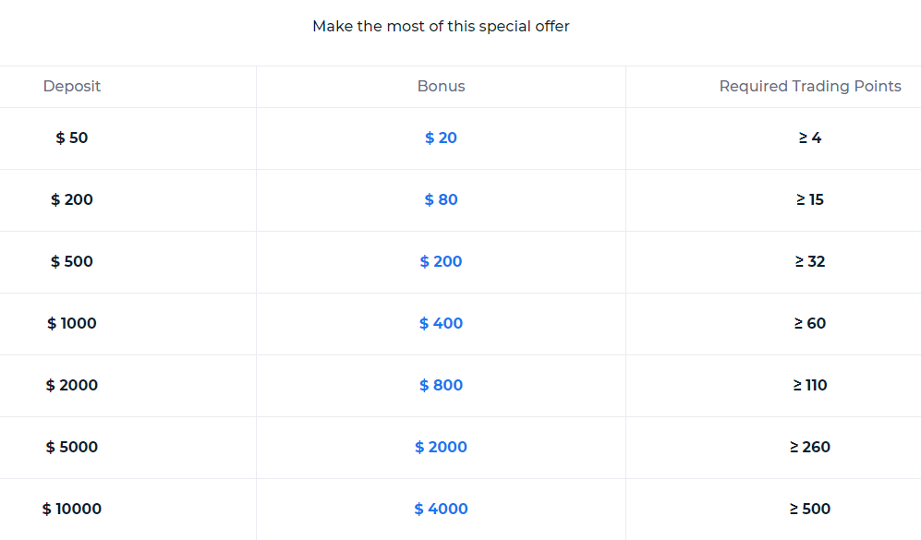The width and height of the screenshot is (921, 540).
Task: Click the Deposit column header
Action: click(72, 86)
